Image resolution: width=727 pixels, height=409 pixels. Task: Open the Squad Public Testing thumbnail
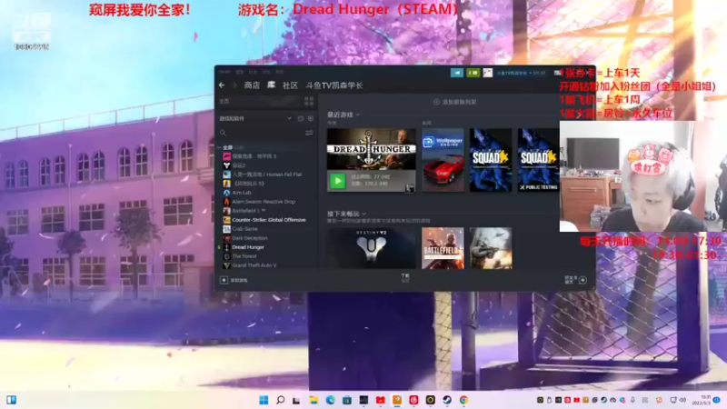tap(538, 160)
